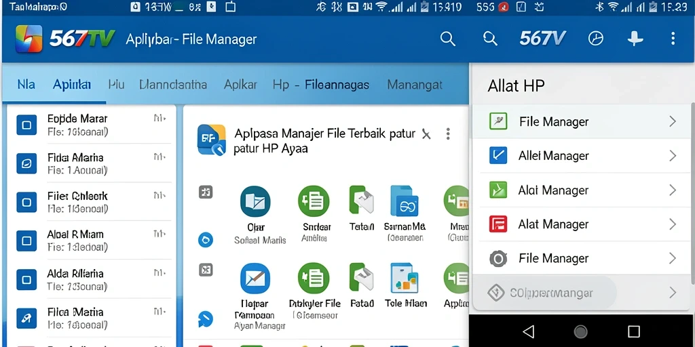The width and height of the screenshot is (695, 347).
Task: Open the Aplim green circle app
Action: point(457,279)
